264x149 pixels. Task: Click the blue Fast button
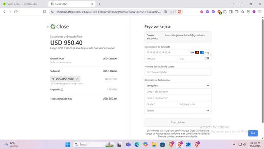point(253,133)
